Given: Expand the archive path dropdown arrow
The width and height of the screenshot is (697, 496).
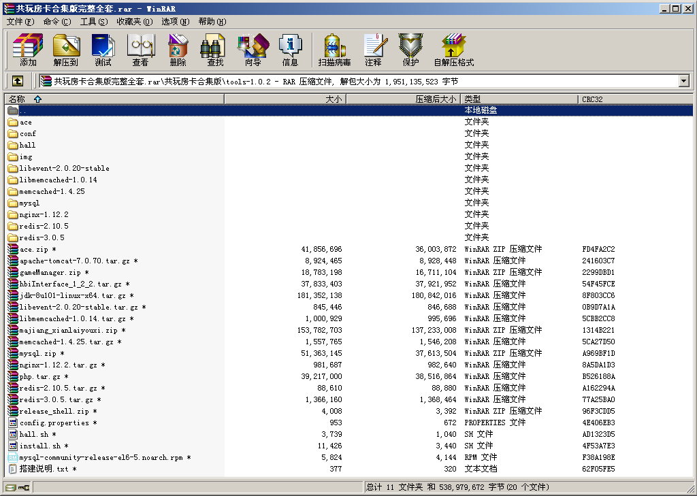Looking at the screenshot, I should click(x=683, y=81).
